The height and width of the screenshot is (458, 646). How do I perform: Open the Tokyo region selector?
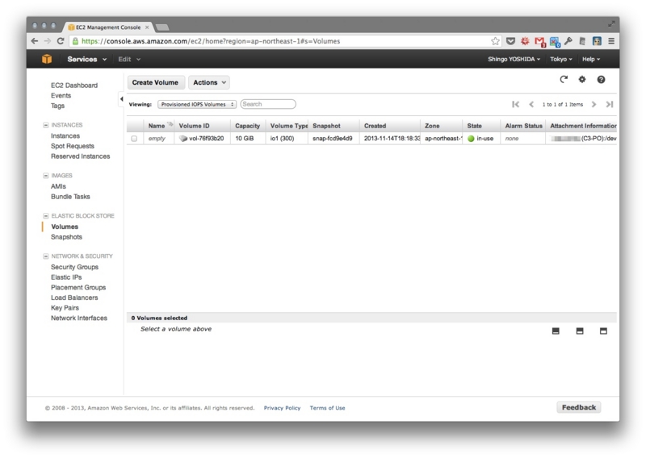coord(560,59)
